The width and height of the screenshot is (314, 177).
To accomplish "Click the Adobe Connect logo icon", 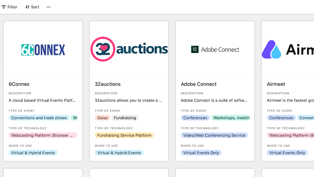I will pyautogui.click(x=195, y=49).
